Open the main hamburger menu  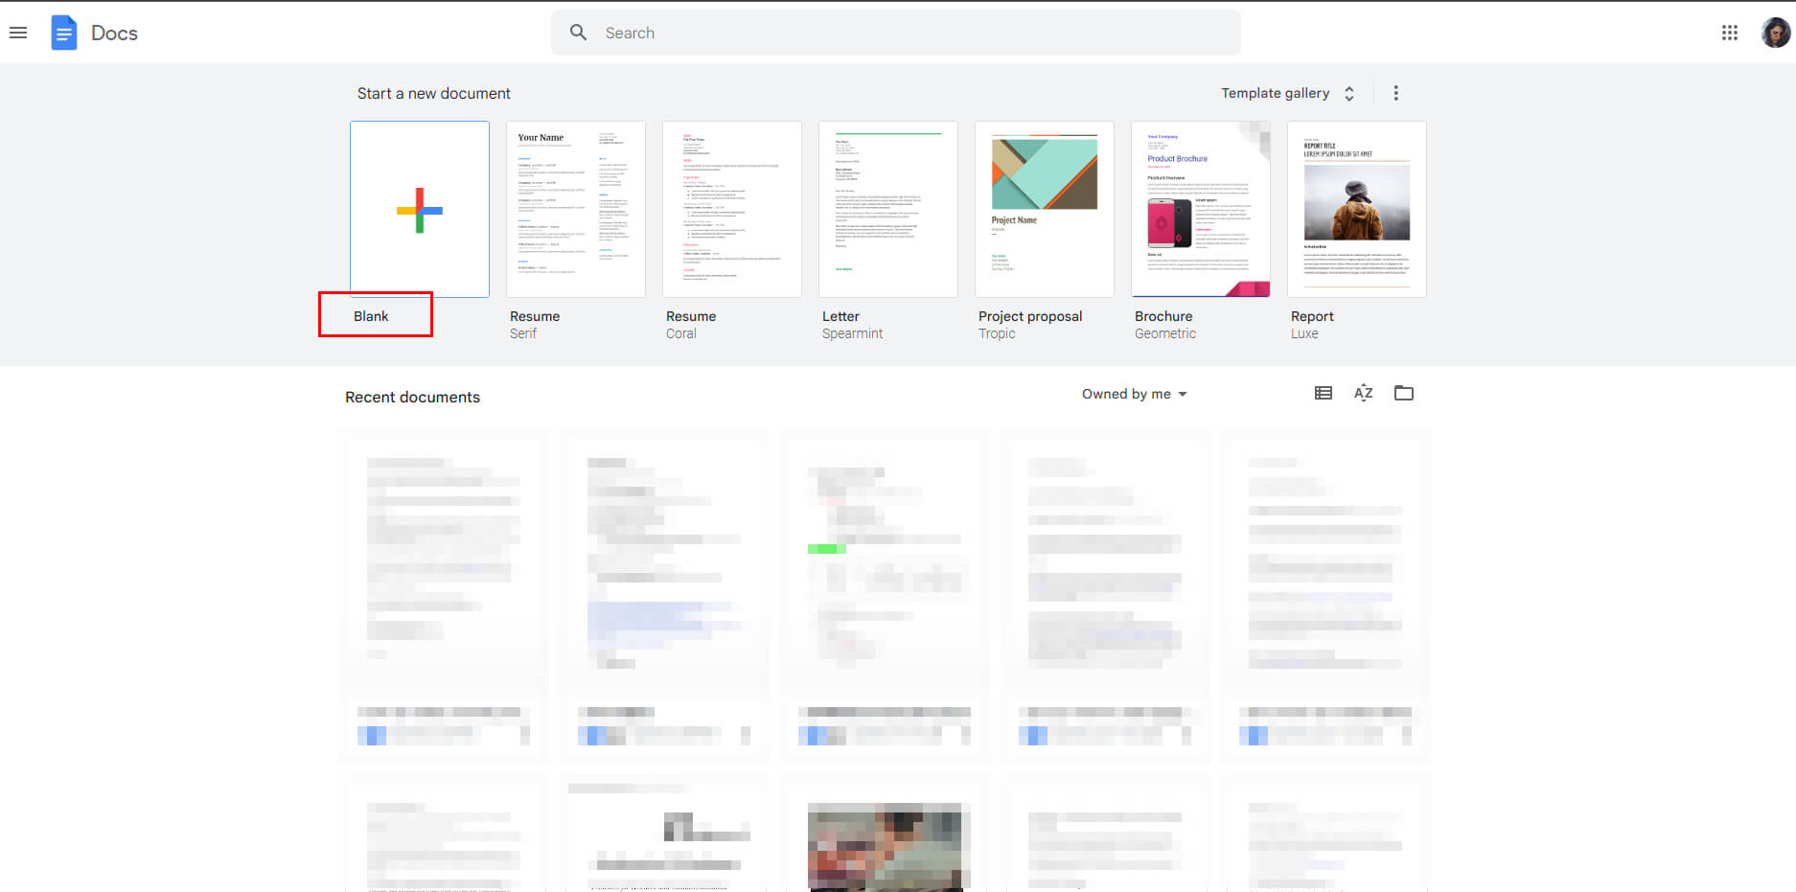(x=18, y=33)
